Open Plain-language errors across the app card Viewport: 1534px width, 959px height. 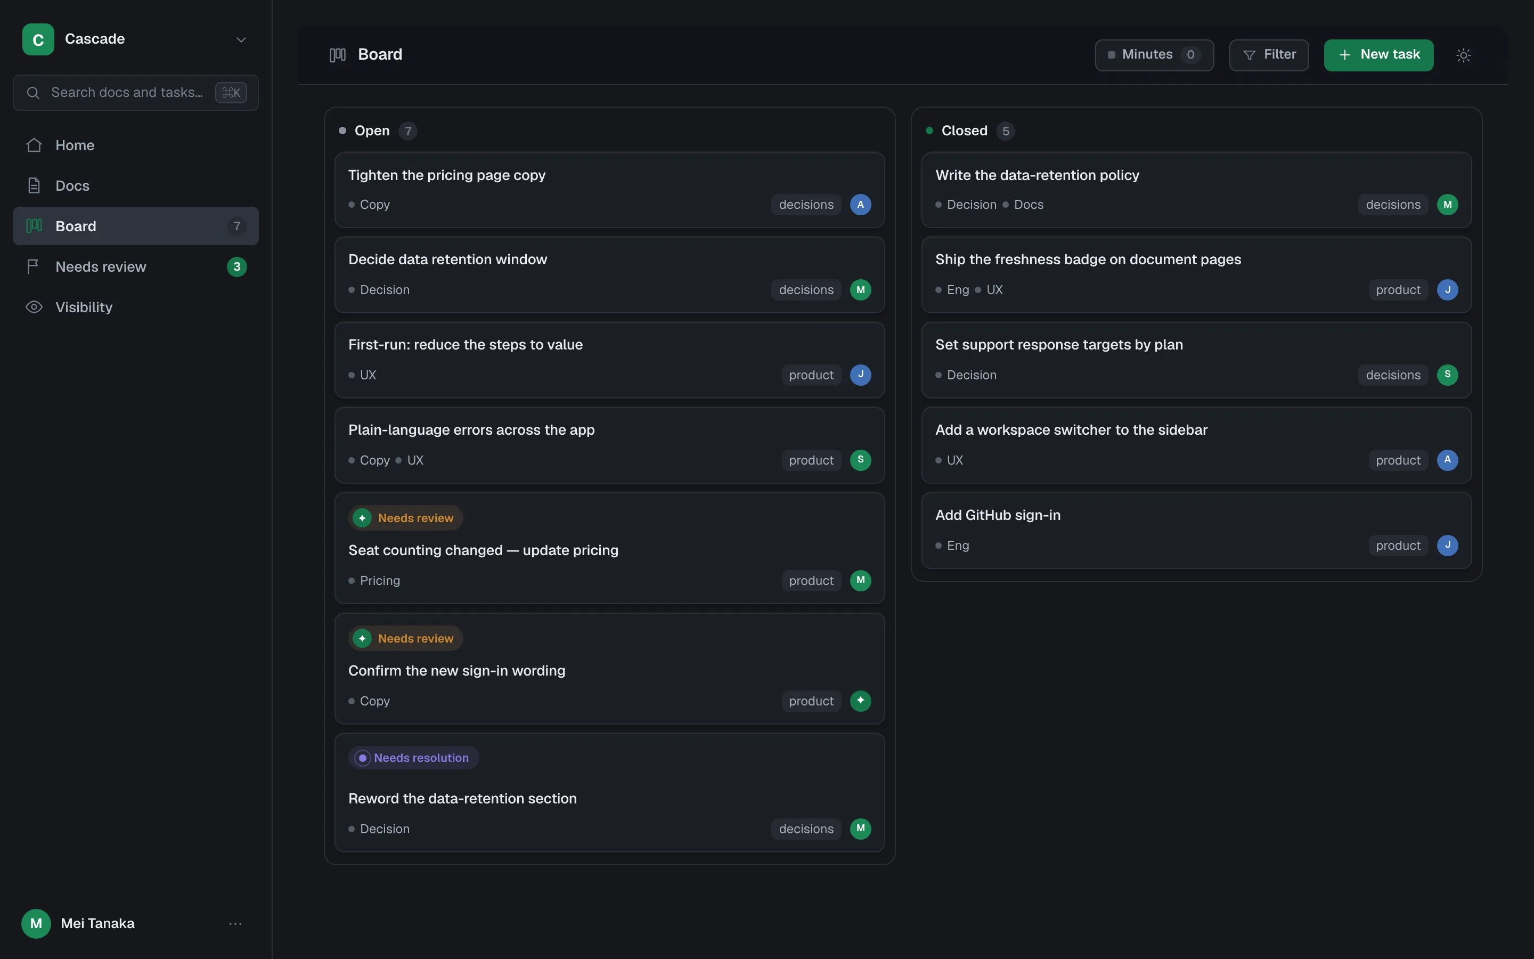click(x=610, y=445)
